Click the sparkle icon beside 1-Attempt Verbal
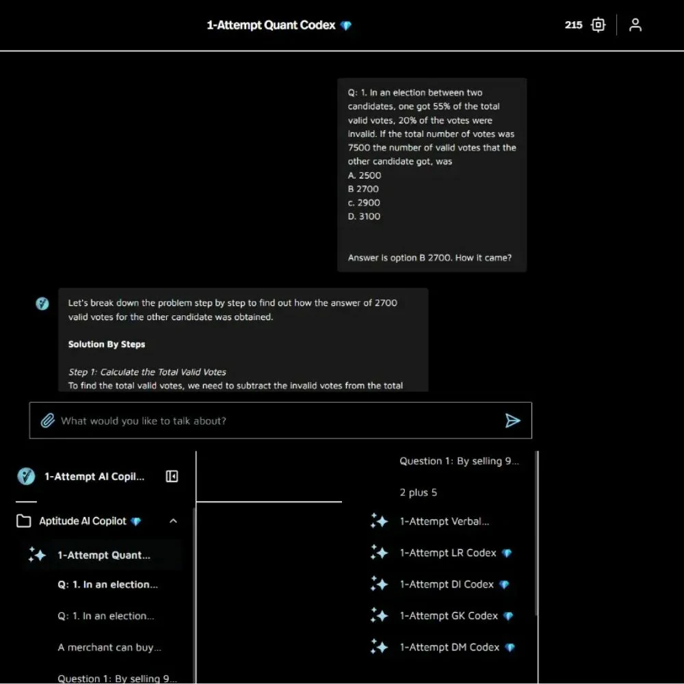 coord(379,521)
